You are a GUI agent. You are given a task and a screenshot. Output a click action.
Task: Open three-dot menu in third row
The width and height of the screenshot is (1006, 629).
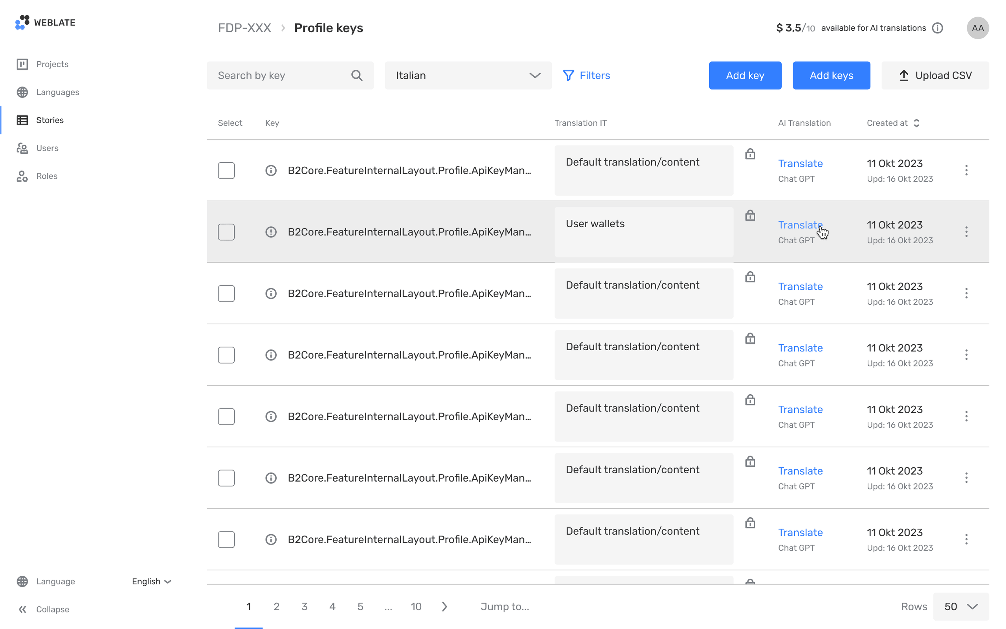click(x=967, y=293)
